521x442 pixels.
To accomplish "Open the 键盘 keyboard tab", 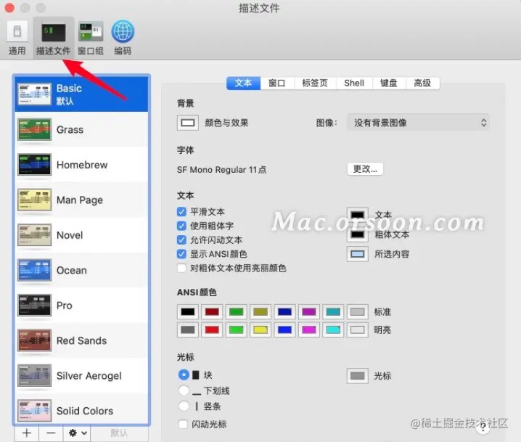I will pos(389,83).
